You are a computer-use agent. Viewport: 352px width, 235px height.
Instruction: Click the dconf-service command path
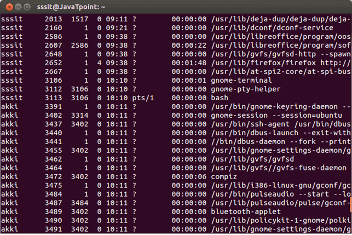(x=272, y=28)
